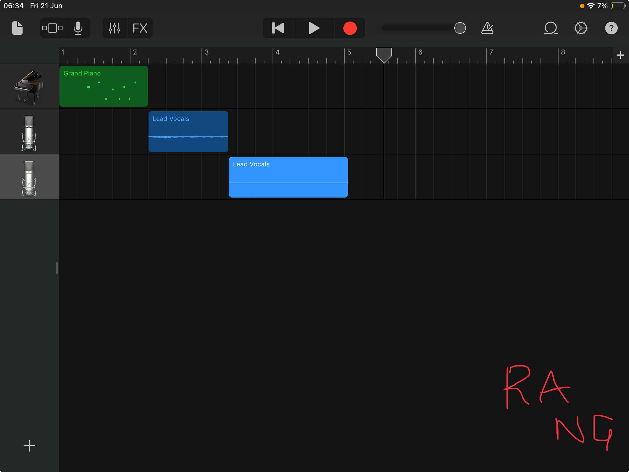Toggle the metronome on or off
The width and height of the screenshot is (629, 472).
tap(487, 28)
